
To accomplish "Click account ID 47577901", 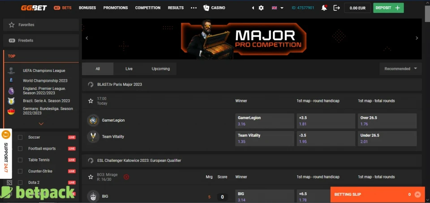I will tap(303, 8).
